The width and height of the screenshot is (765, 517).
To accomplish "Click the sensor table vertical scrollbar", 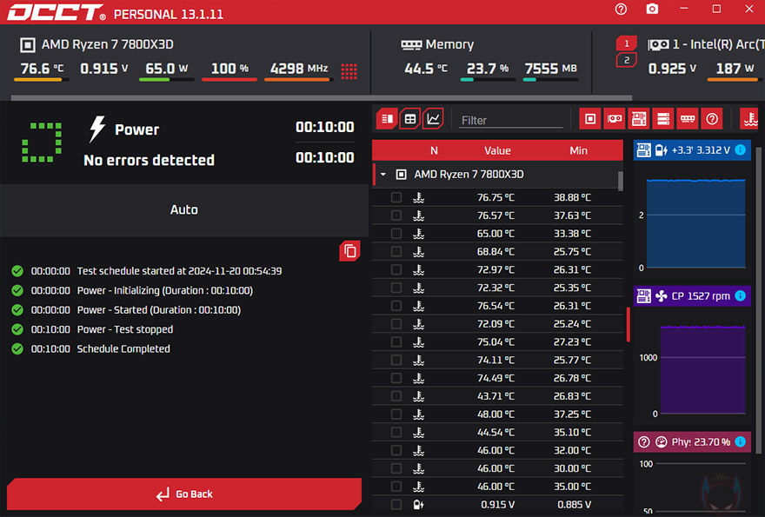I will point(620,181).
